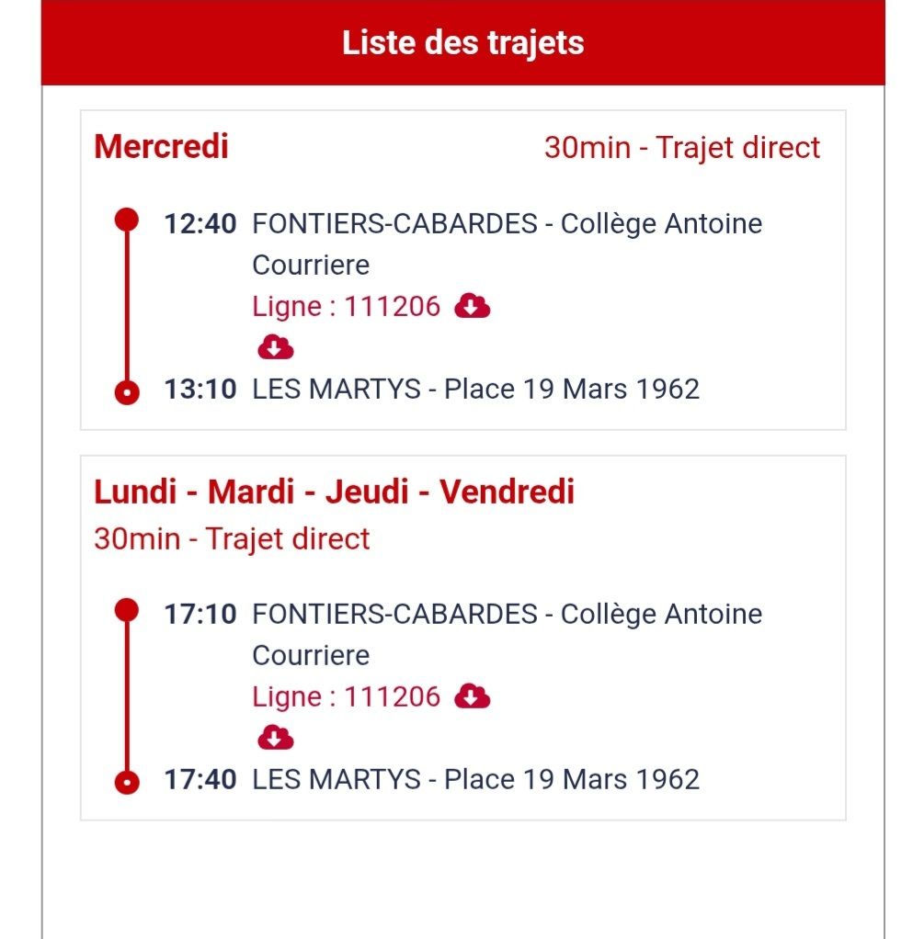Viewport: 913px width, 939px height.
Task: Click weekday 30min - Trajet direct label
Action: pyautogui.click(x=232, y=539)
